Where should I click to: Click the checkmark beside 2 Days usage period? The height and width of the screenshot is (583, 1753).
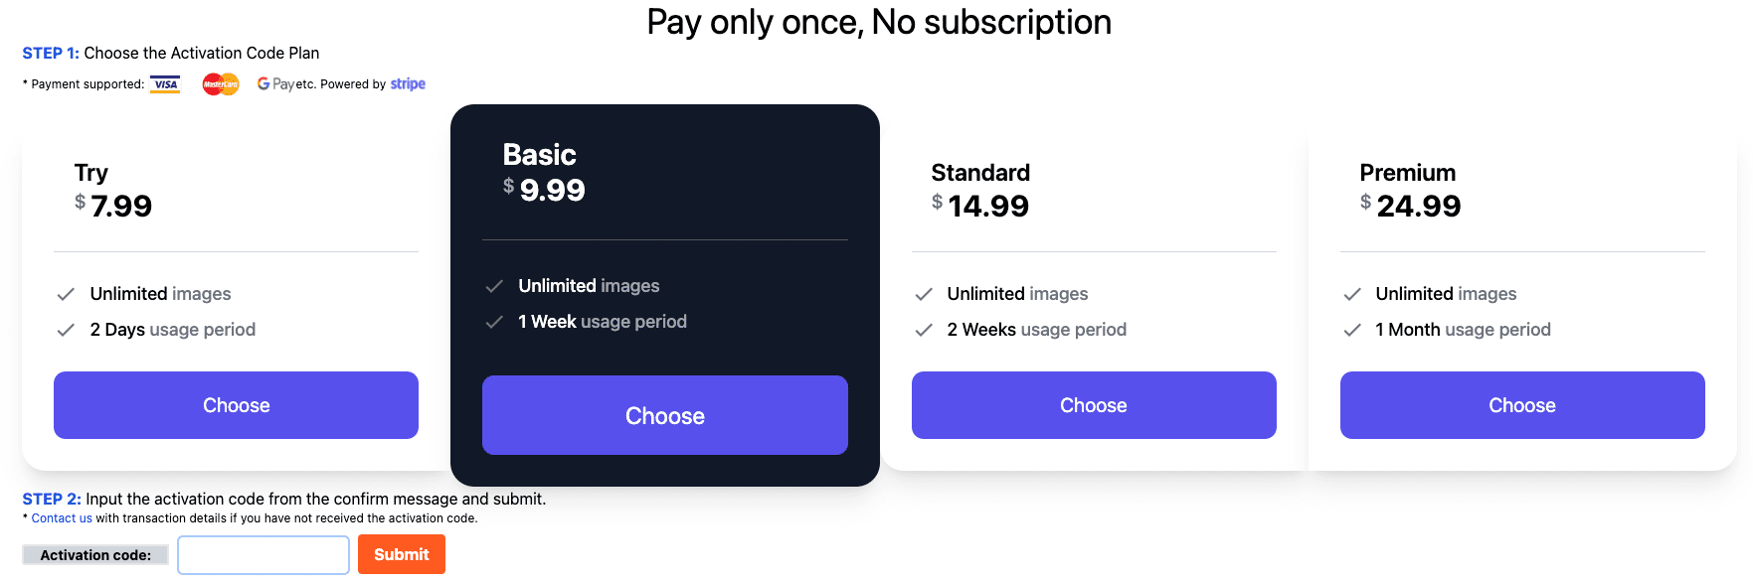66,330
